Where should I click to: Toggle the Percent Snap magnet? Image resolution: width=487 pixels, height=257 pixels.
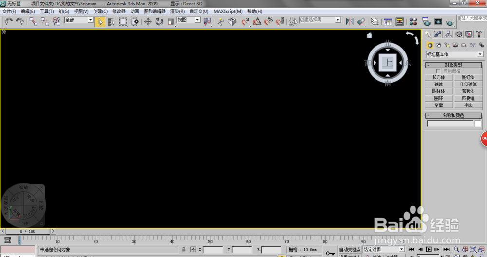(268, 22)
